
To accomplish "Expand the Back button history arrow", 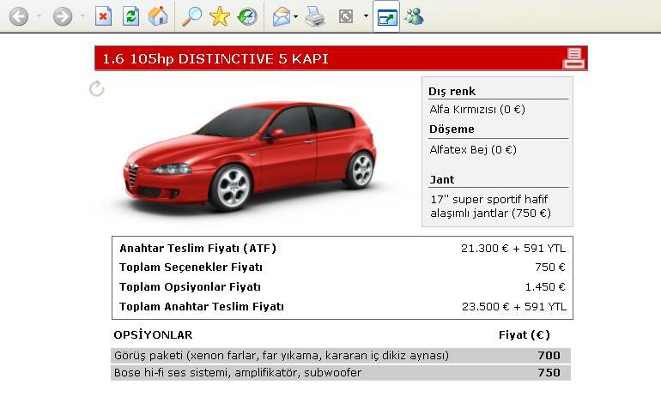I will pos(39,16).
